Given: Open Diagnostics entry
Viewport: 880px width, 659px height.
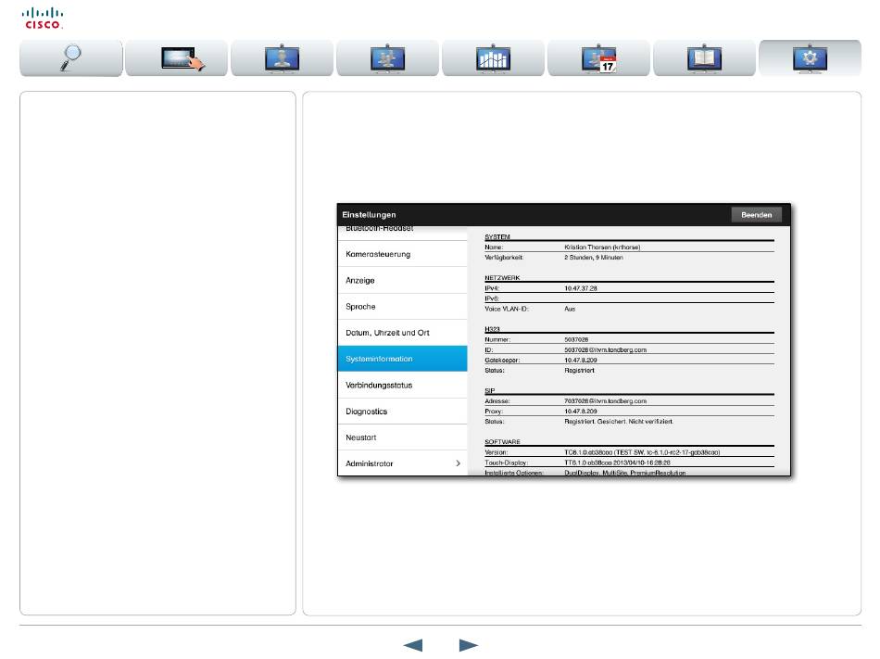Looking at the screenshot, I should (x=402, y=412).
